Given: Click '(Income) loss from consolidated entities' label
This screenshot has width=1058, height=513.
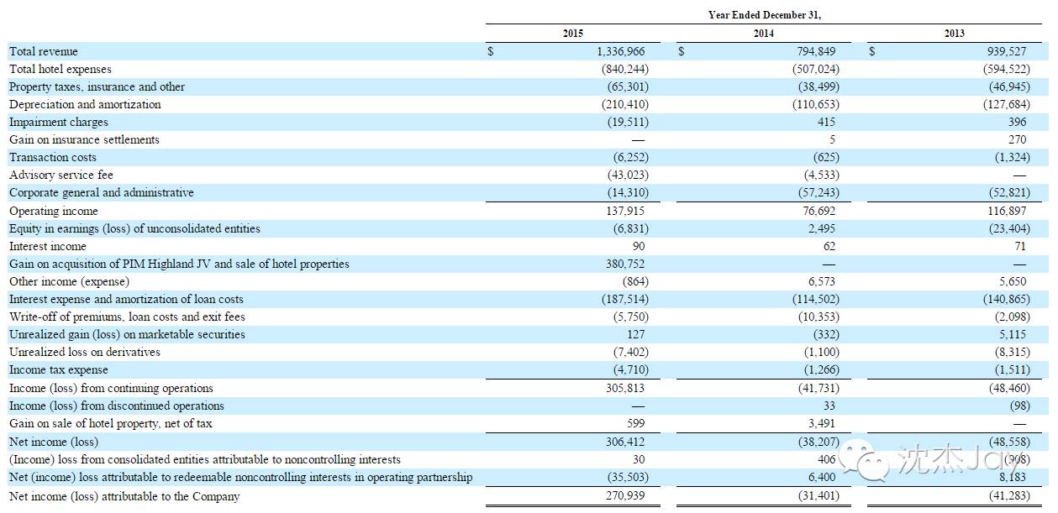Looking at the screenshot, I should click(x=205, y=459).
